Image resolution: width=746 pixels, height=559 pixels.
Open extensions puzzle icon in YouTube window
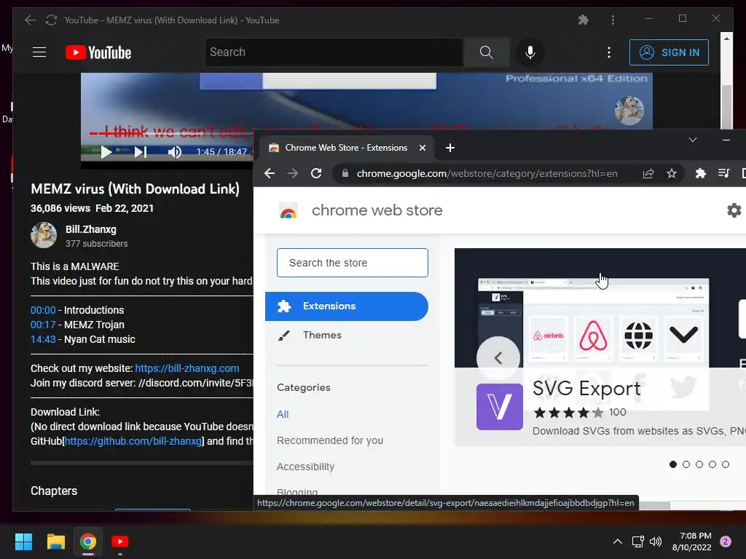pos(584,20)
